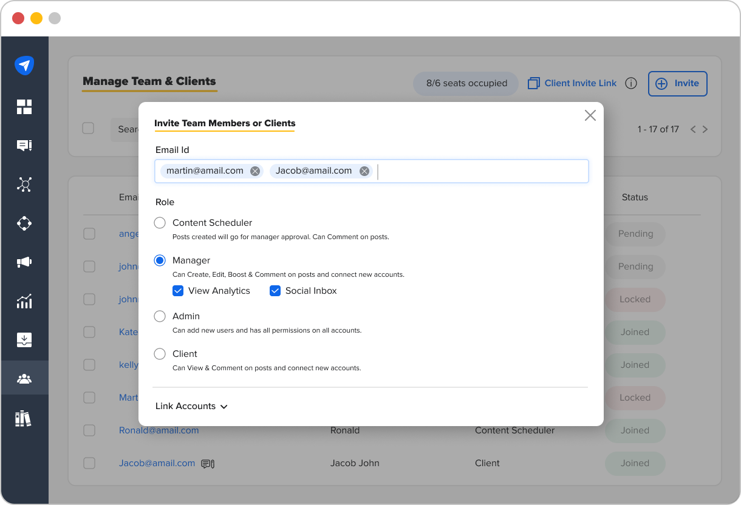Expand the Link Accounts section
The width and height of the screenshot is (741, 505).
coord(191,406)
